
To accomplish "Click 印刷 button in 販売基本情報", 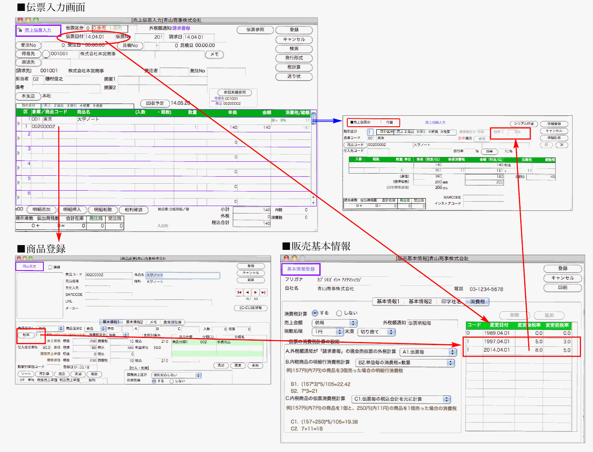I will tap(563, 288).
